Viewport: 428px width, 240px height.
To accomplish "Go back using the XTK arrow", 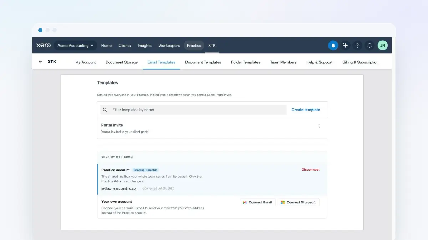I will (40, 62).
